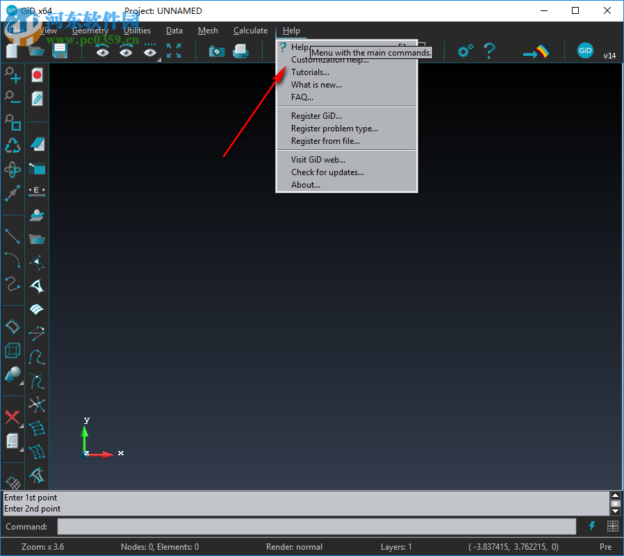Screen dimensions: 624x556
Task: Click the message log scroll-up arrow
Action: (x=615, y=496)
